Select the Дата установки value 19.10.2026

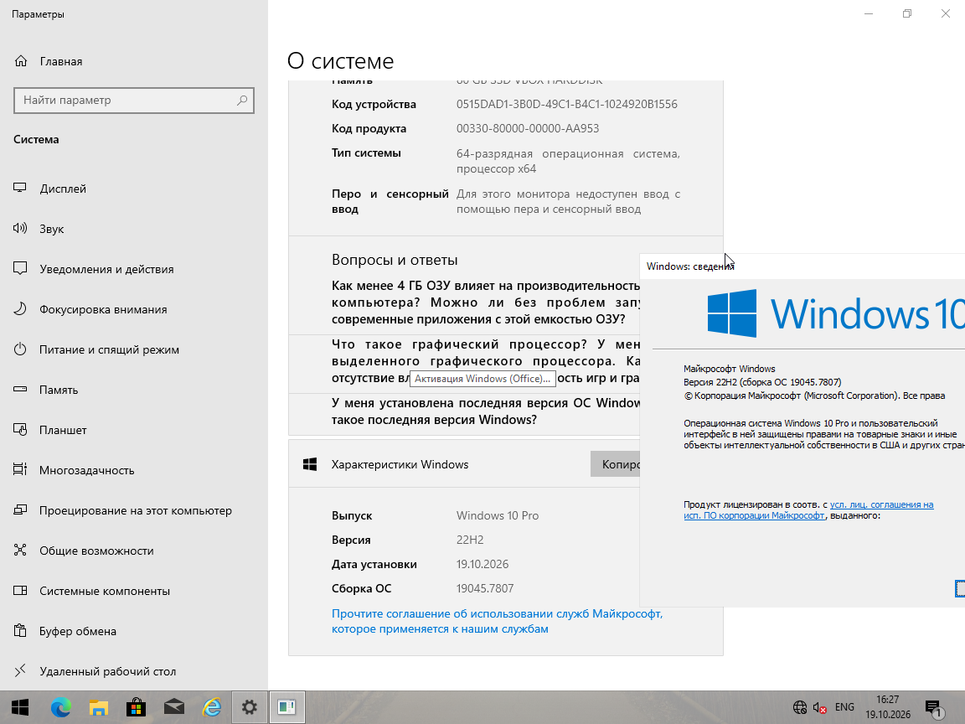482,564
